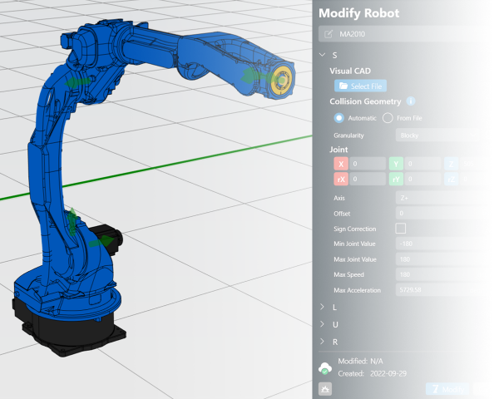Click the icon button at panel bottom-left
This screenshot has height=399, width=499.
tap(325, 389)
